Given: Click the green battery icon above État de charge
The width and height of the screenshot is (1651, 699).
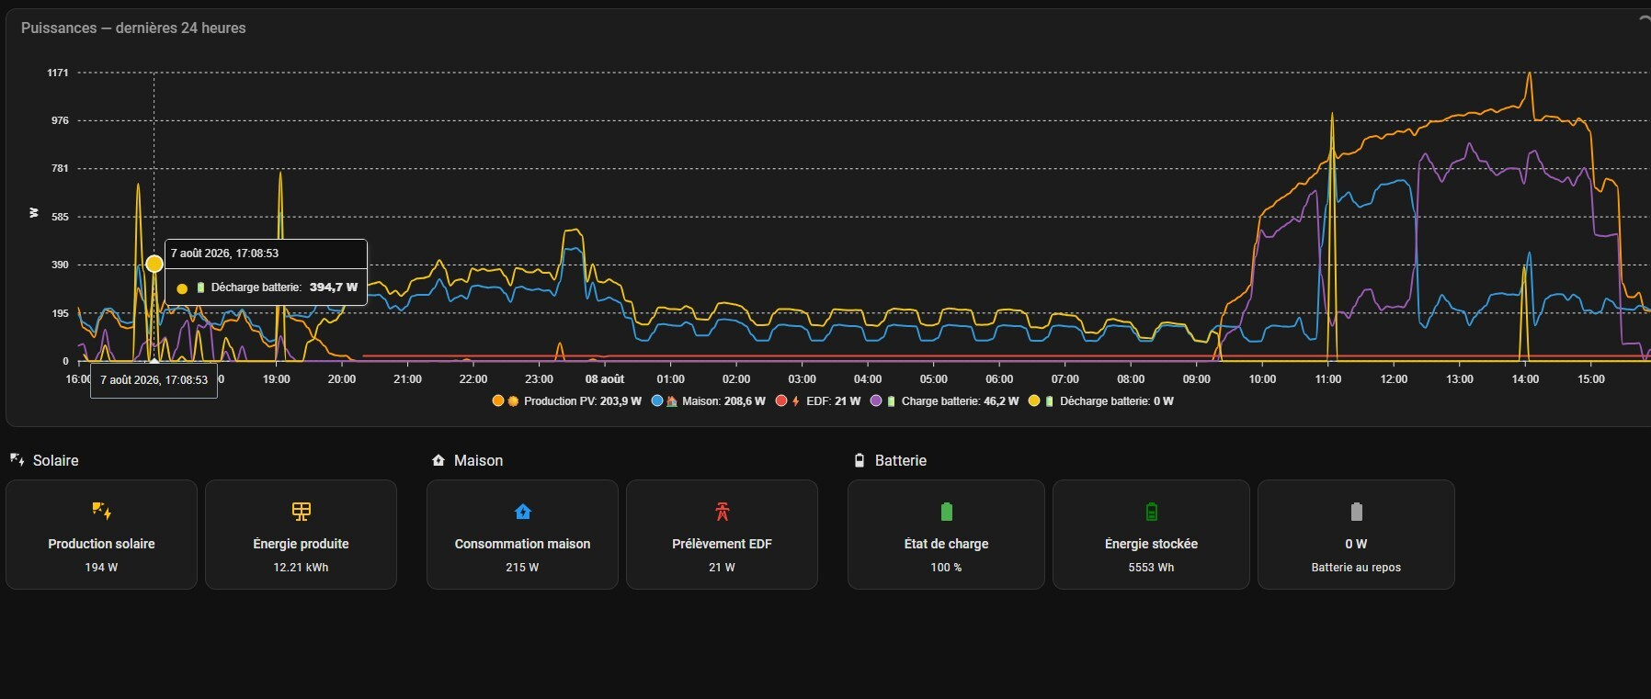Looking at the screenshot, I should [946, 512].
